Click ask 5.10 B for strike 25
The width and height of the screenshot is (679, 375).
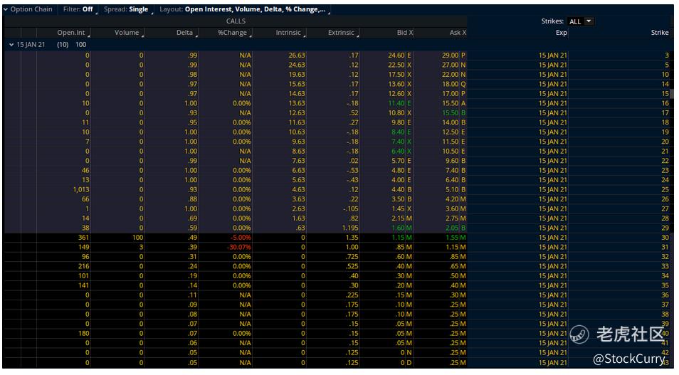(x=455, y=189)
